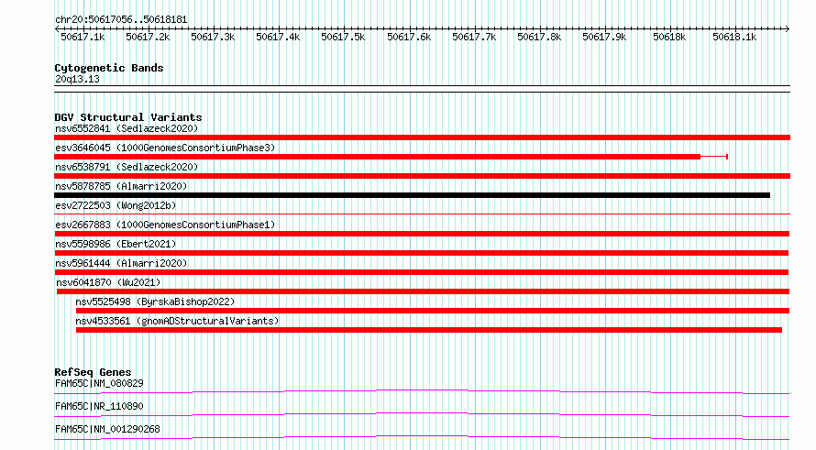Screen dimensions: 816x450
Task: Click the 50617.1k ruler tick label
Action: coord(83,37)
